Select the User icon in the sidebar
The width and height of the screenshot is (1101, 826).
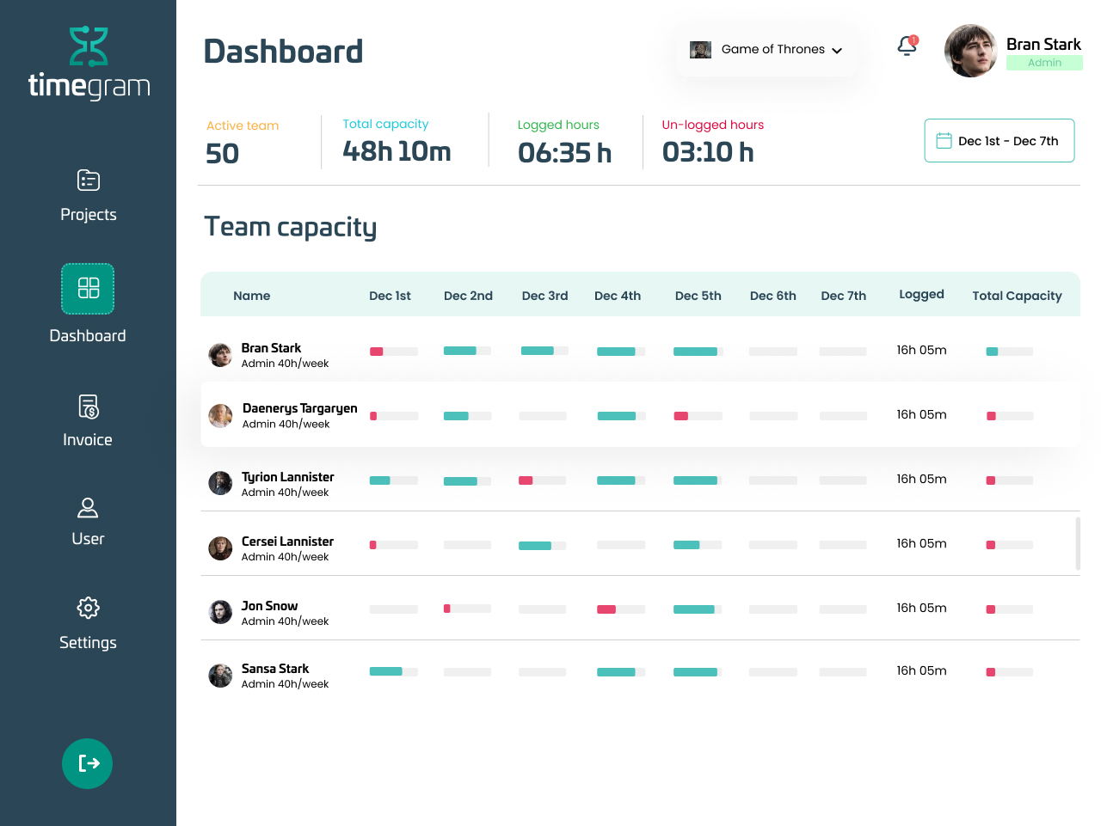[x=88, y=508]
